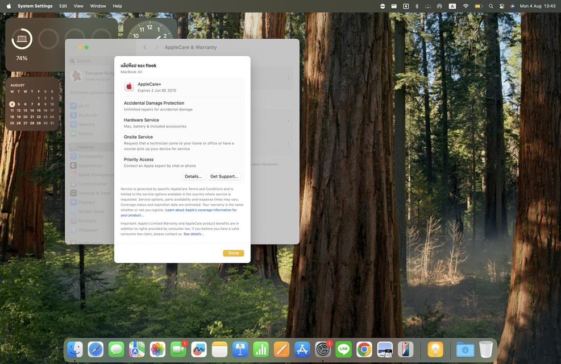Open iPhone Mirroring in the Dock
This screenshot has width=561, height=364.
pyautogui.click(x=405, y=349)
